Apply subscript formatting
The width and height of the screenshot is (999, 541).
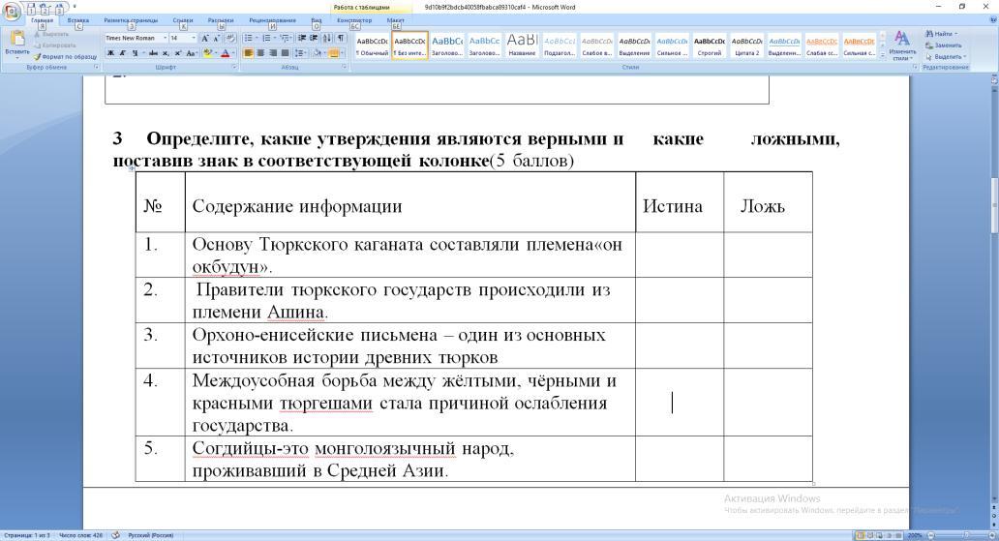166,53
